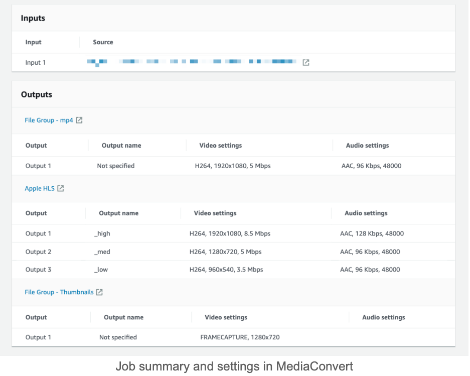Click the redacted Source file path
This screenshot has height=376, width=470.
pyautogui.click(x=193, y=62)
